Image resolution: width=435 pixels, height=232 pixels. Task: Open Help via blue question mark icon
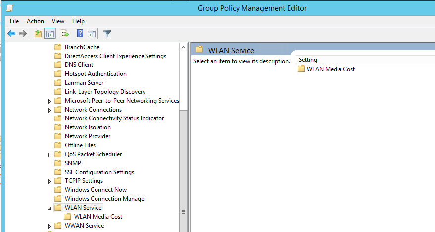click(x=80, y=34)
